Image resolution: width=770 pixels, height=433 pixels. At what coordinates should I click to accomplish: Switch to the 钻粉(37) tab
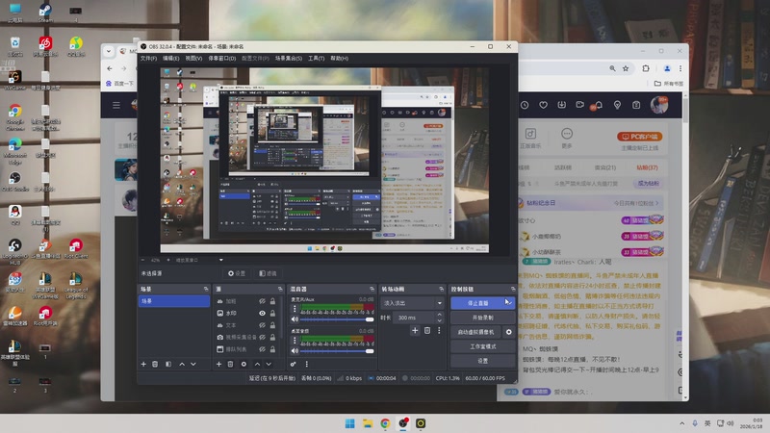(x=647, y=167)
